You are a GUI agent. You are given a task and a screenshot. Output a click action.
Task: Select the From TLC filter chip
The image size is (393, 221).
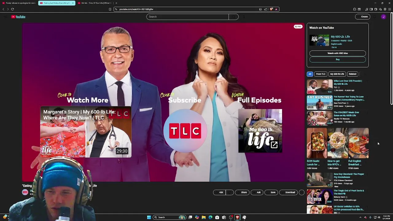(x=321, y=74)
